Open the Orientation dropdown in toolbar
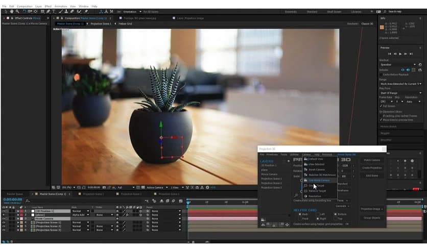This screenshot has height=247, width=427. tap(132, 12)
